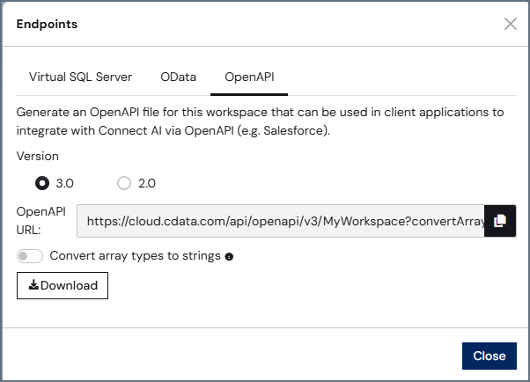This screenshot has width=530, height=382.
Task: Select version 3.0 radio button
Action: pos(42,183)
